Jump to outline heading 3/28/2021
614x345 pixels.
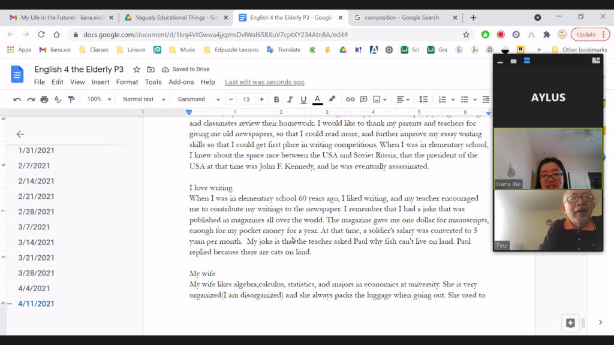[x=36, y=273]
